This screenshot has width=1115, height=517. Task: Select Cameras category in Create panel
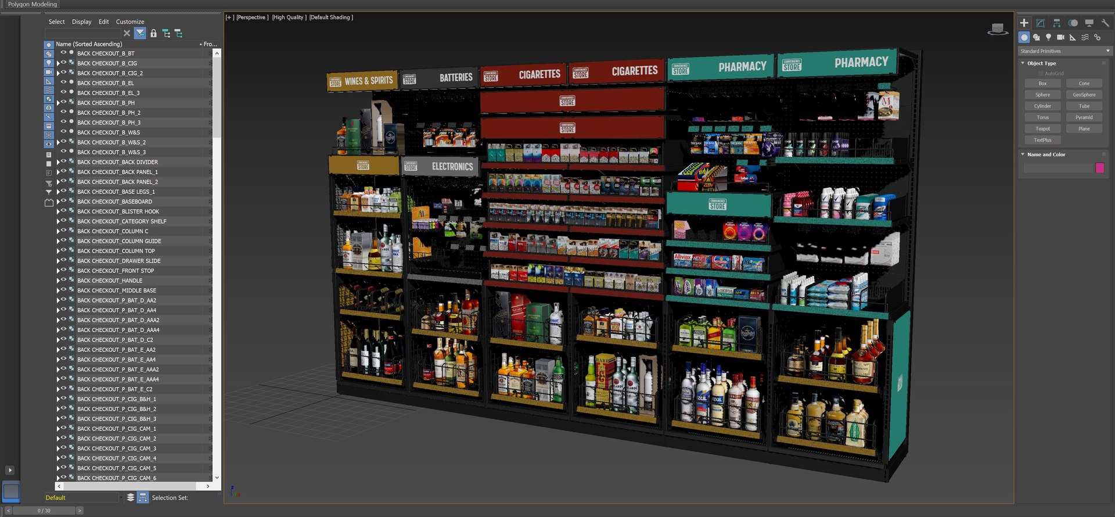click(x=1060, y=37)
